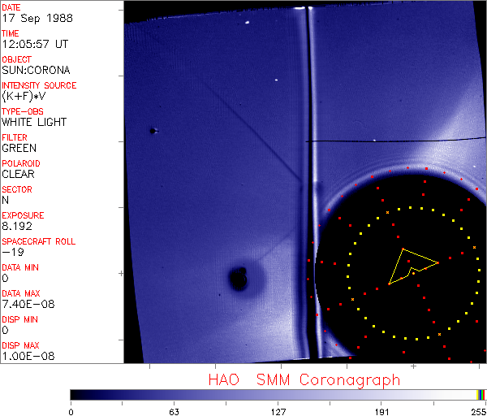Click the exposure value 8.192
The height and width of the screenshot is (416, 487).
point(17,226)
